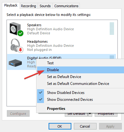Select the Speakers device icon
The image size is (124, 132).
pyautogui.click(x=16, y=29)
